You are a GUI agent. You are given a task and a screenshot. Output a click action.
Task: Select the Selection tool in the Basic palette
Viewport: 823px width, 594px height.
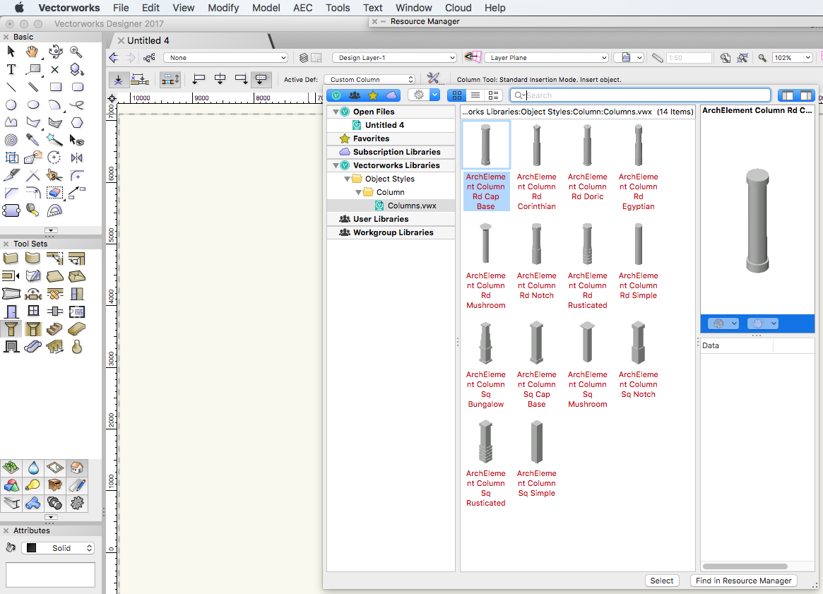point(11,51)
